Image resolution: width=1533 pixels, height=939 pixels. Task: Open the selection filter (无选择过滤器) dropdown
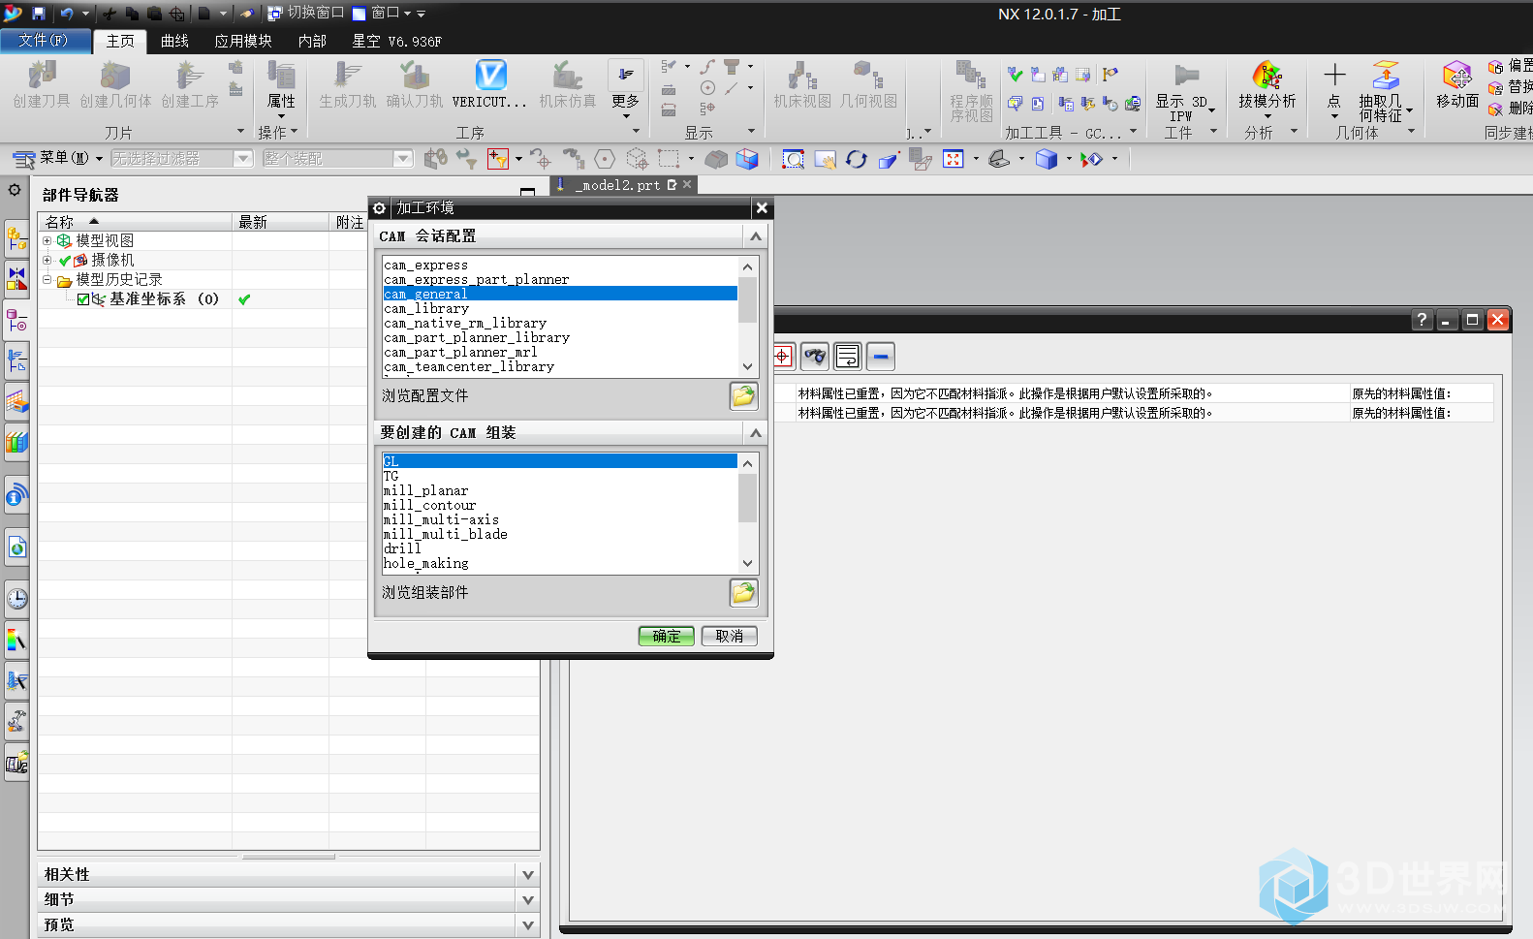(x=243, y=158)
